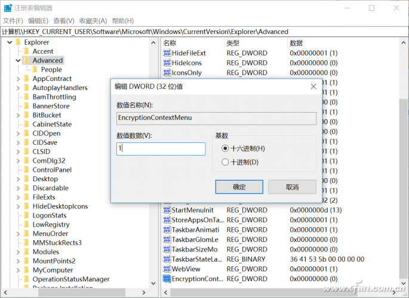Collapse the Advanced tree node
Viewport: 409px width, 298px height.
tap(18, 61)
